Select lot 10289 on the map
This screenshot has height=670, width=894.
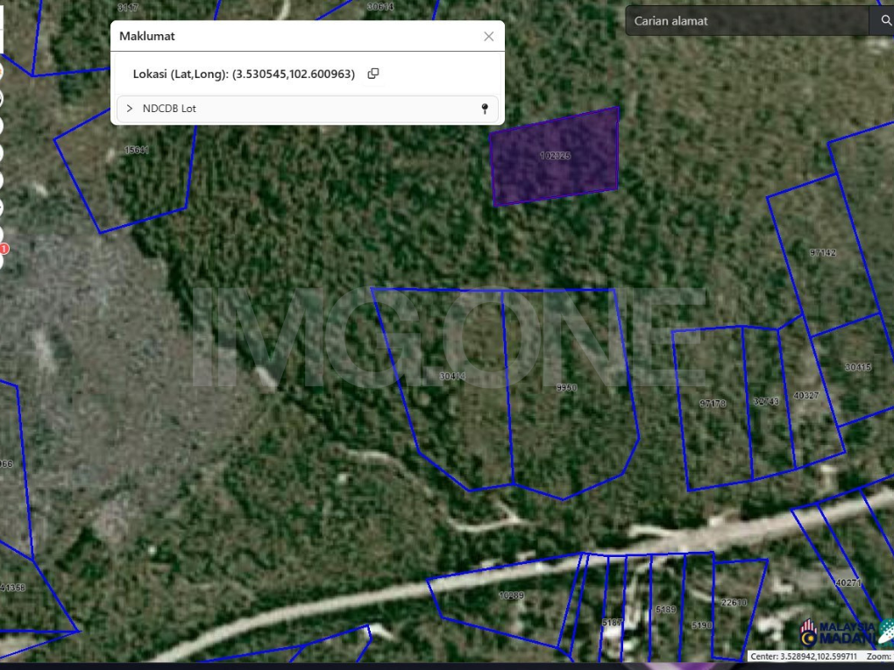(511, 596)
